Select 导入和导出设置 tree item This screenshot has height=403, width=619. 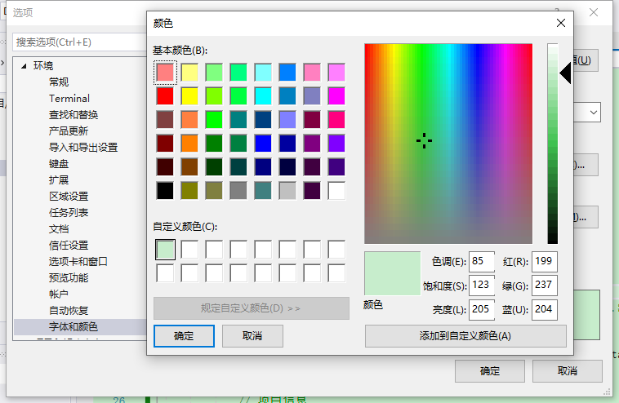[x=83, y=148]
